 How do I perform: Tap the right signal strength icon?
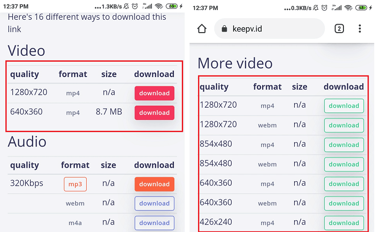point(337,8)
